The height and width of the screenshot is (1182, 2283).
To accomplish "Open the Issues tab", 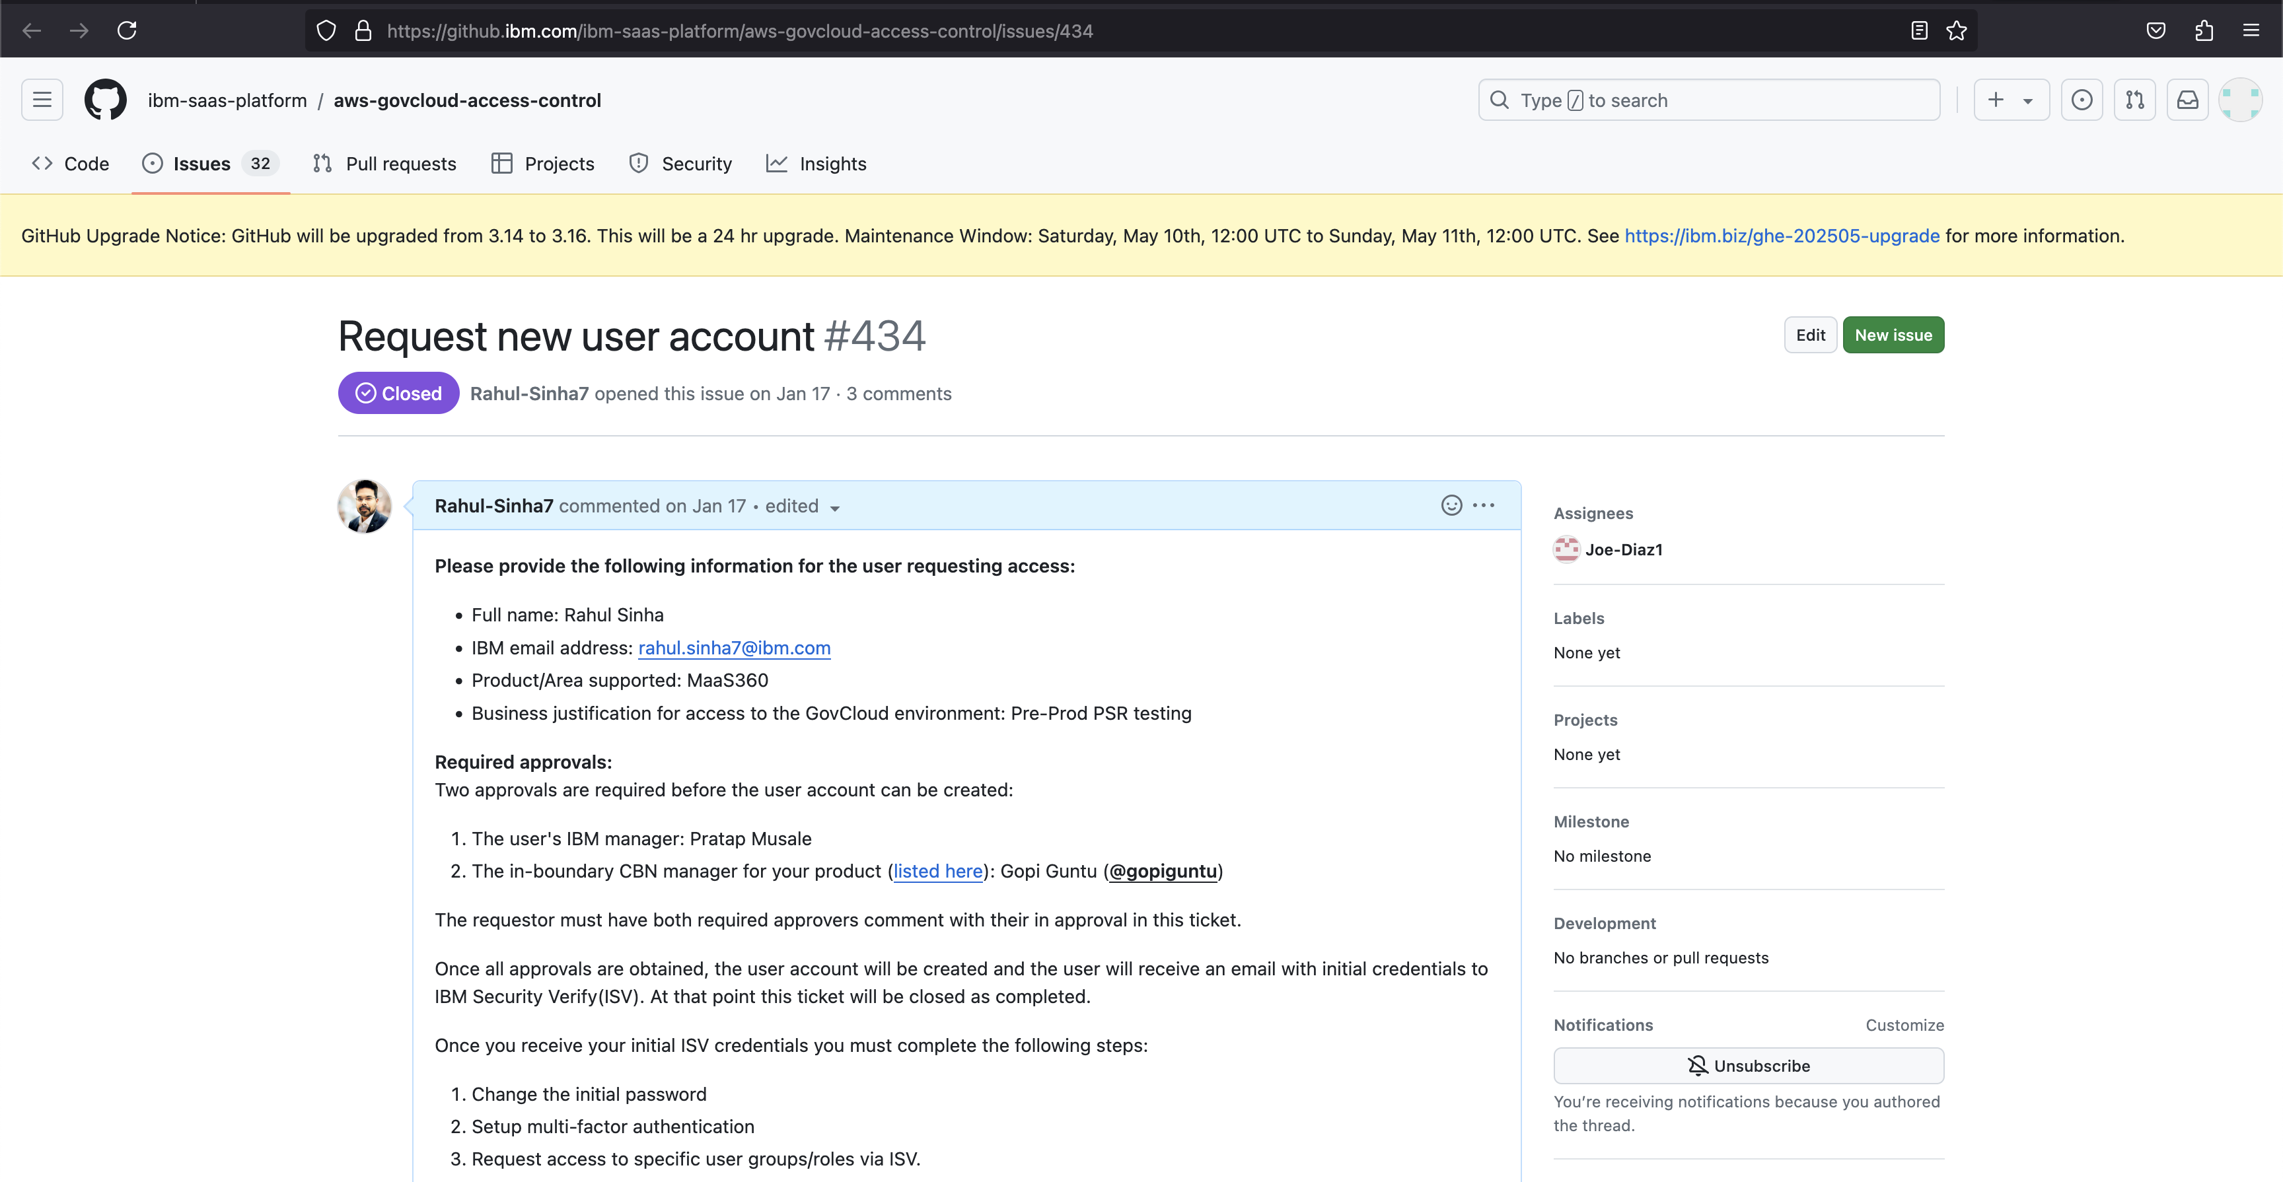I will coord(211,164).
